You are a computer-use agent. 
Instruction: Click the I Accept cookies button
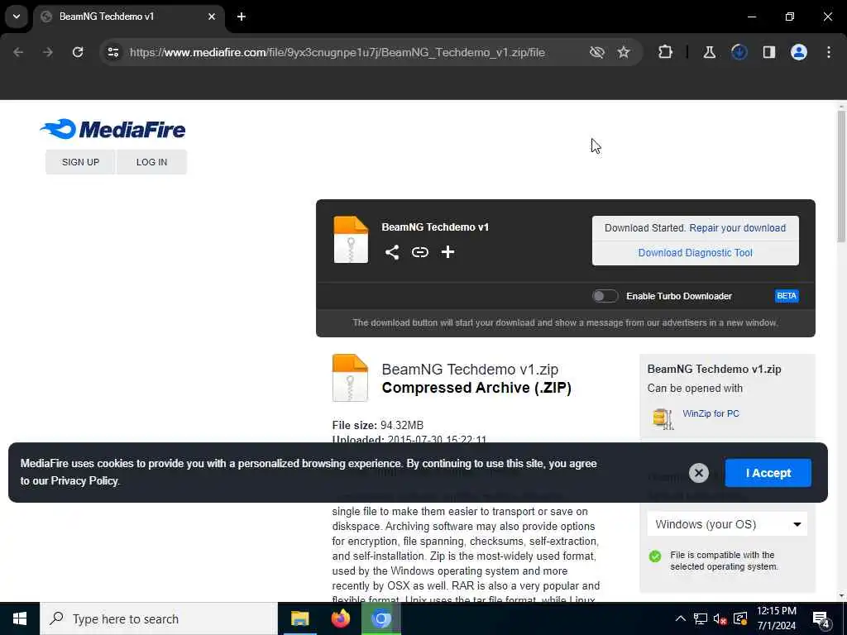pos(768,473)
